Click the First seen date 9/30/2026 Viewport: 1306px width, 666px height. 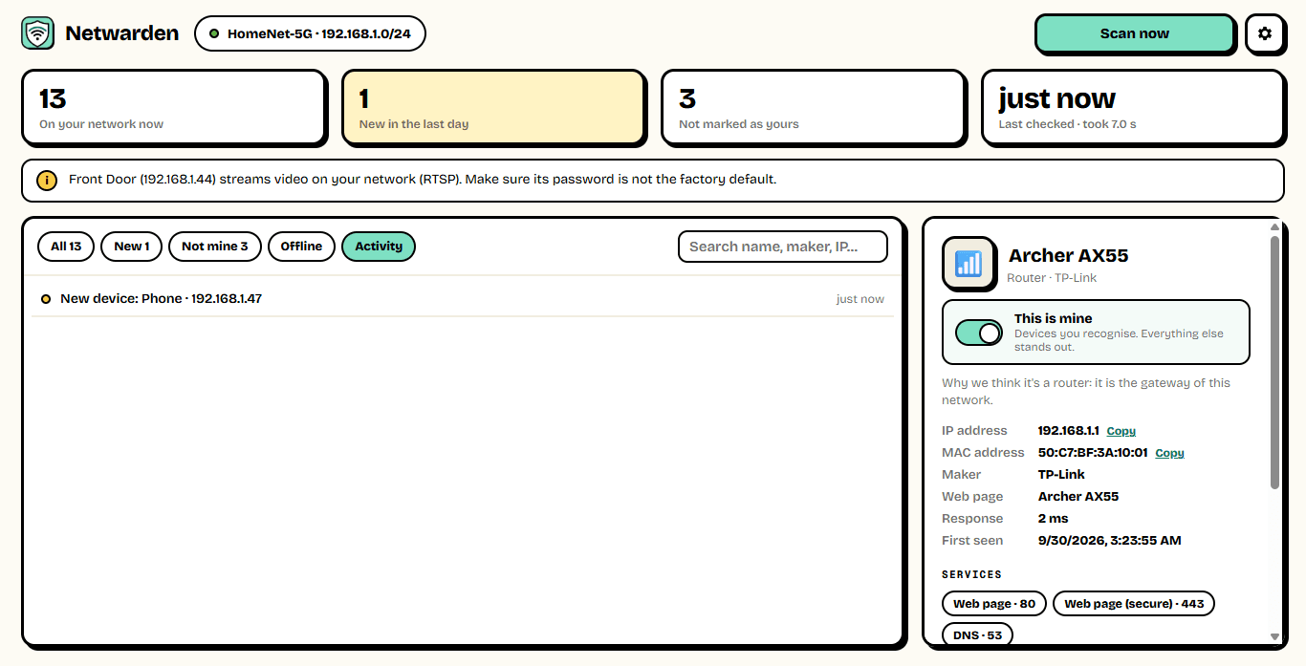pos(1110,541)
